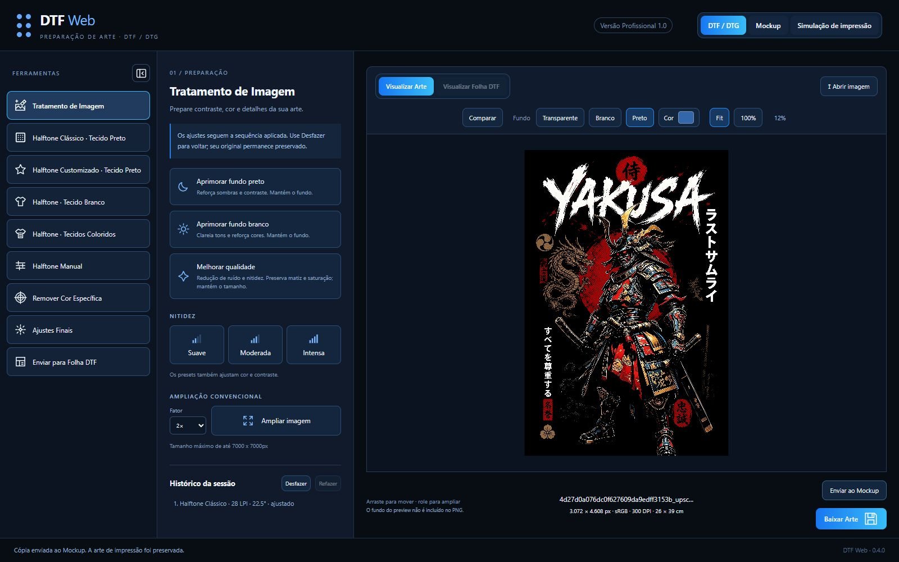899x562 pixels.
Task: Click the moon icon for Aprimorar fundo preto
Action: pyautogui.click(x=183, y=187)
